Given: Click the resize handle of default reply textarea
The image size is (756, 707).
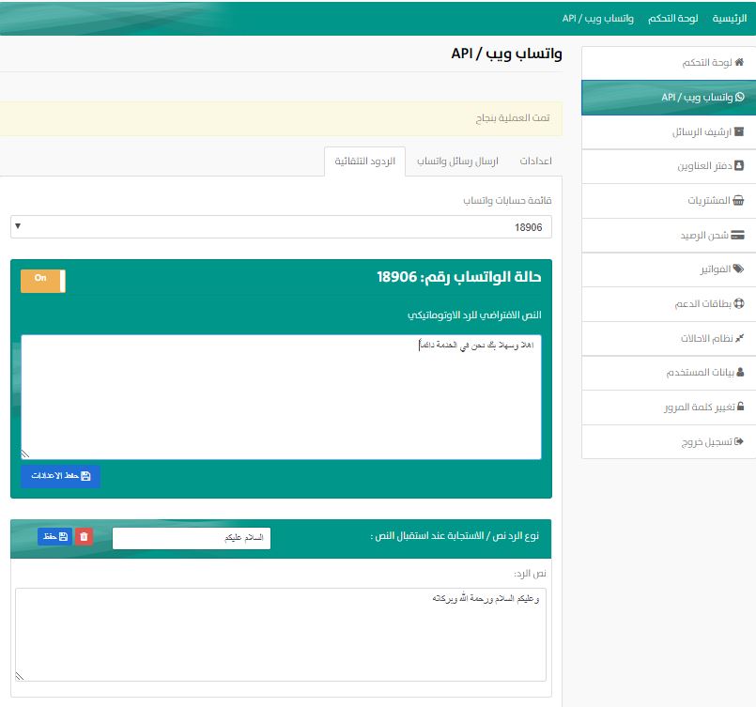Looking at the screenshot, I should coord(25,454).
